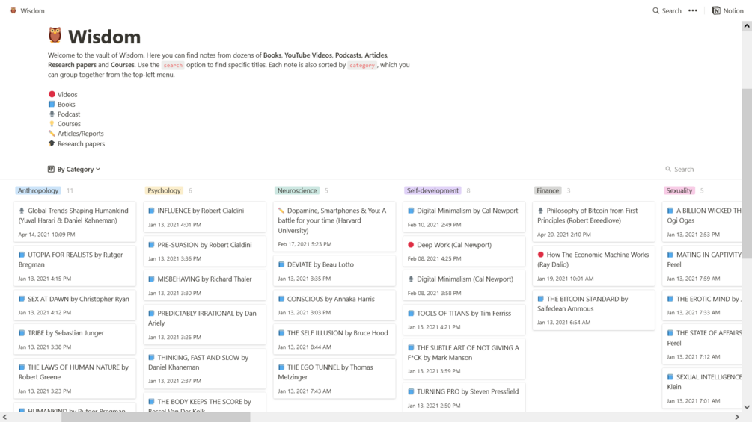Click the red circle Videos icon
This screenshot has width=752, height=422.
52,94
